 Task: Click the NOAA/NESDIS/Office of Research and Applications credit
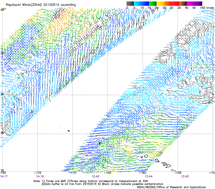(171, 187)
